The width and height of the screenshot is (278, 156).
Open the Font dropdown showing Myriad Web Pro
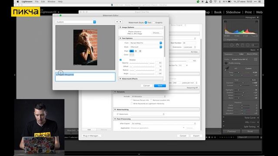point(146,43)
